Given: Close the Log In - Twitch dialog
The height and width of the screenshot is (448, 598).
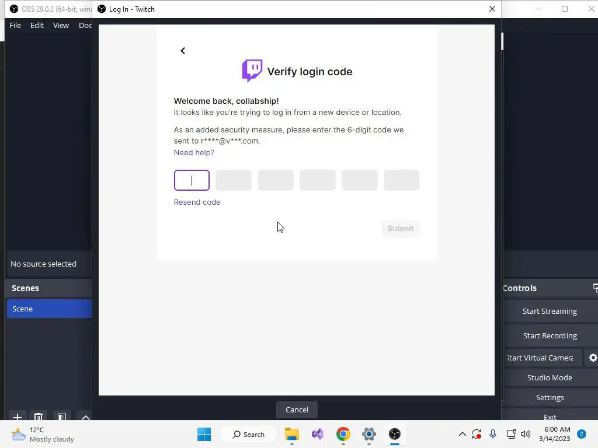Looking at the screenshot, I should point(492,9).
